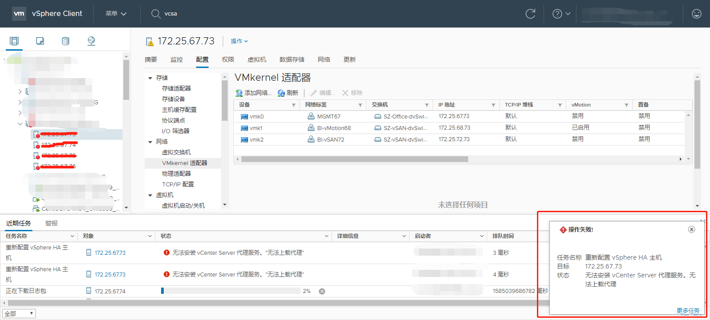710x320 pixels.
Task: Click the vmk2 adapter icon
Action: pyautogui.click(x=244, y=140)
